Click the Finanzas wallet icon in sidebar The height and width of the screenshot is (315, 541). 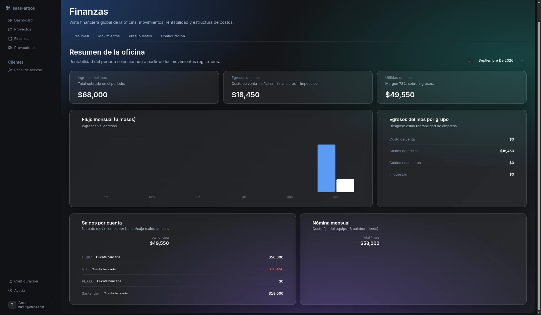point(10,39)
